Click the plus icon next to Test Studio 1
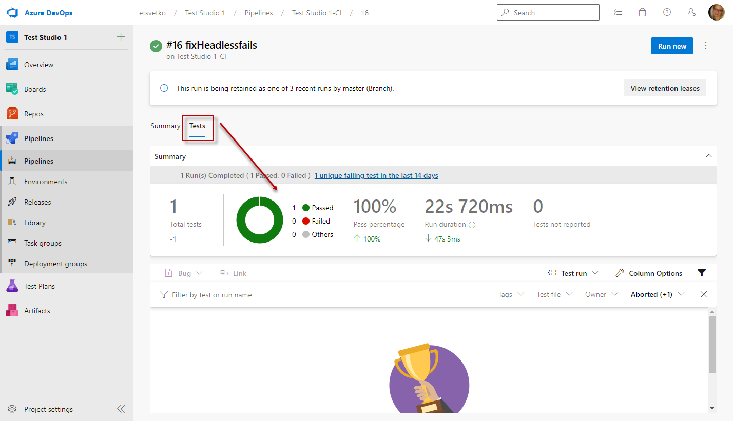733x421 pixels. (121, 37)
